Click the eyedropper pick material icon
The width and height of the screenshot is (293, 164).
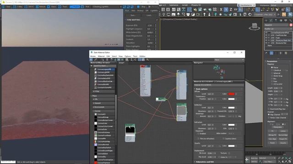tap(95, 60)
